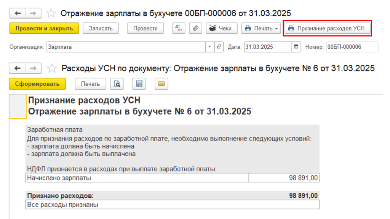390x219 pixels.
Task: Open print preview magnifier icon
Action: coord(117,84)
